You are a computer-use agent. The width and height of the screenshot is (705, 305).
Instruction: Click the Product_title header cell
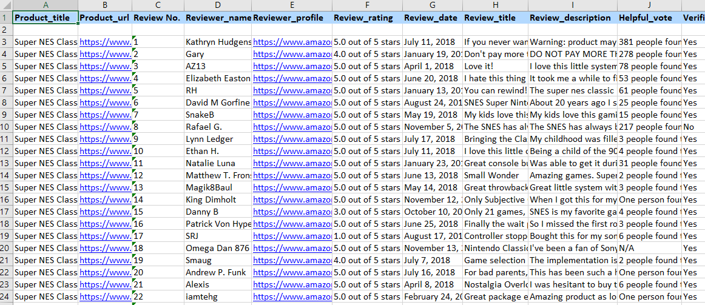coord(46,18)
